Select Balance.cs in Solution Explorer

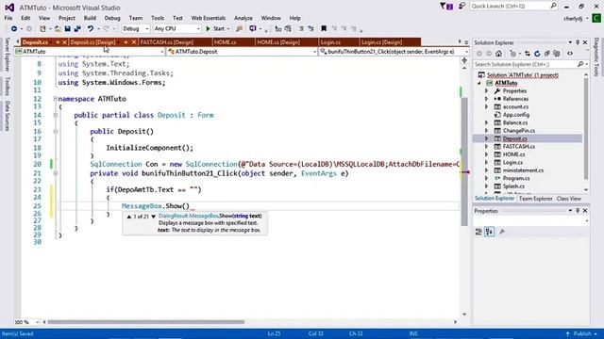[x=515, y=122]
